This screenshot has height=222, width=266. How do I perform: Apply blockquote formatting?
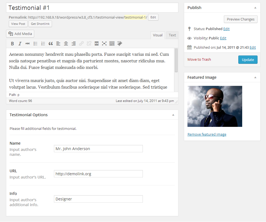coord(51,43)
